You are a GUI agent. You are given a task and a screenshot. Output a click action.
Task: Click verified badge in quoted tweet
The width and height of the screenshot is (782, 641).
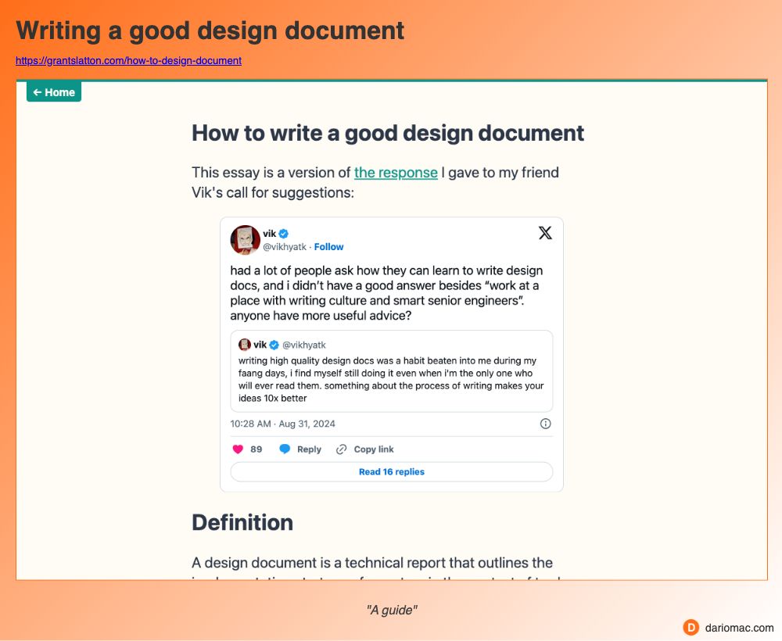274,345
